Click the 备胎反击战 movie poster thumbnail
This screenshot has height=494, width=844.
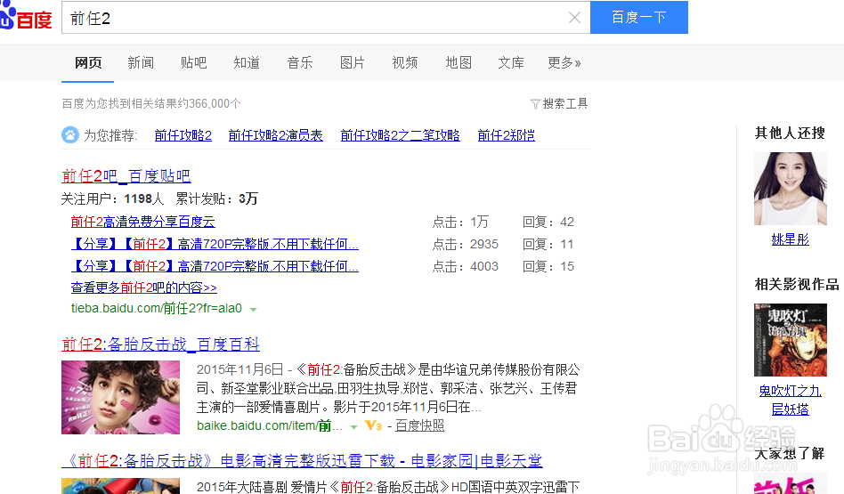120,397
